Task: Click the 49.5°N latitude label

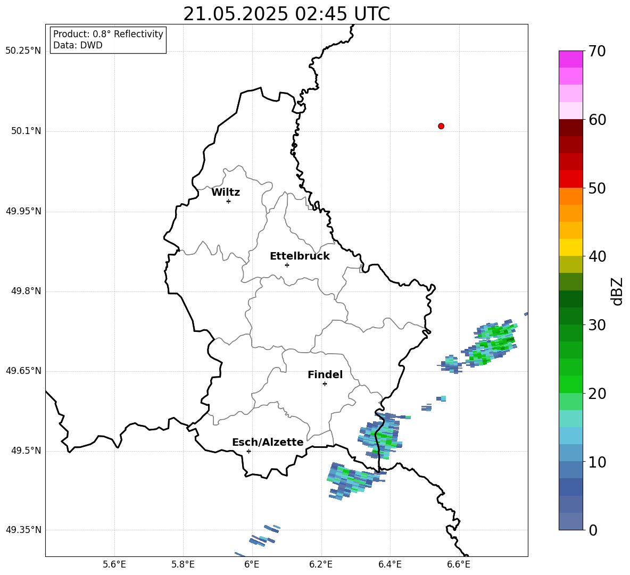Action: click(26, 451)
